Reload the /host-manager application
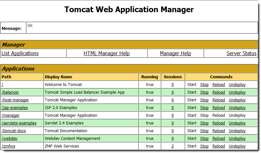 tap(219, 100)
